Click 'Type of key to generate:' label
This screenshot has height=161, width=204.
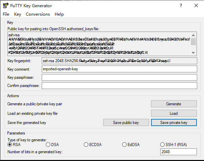27,140
